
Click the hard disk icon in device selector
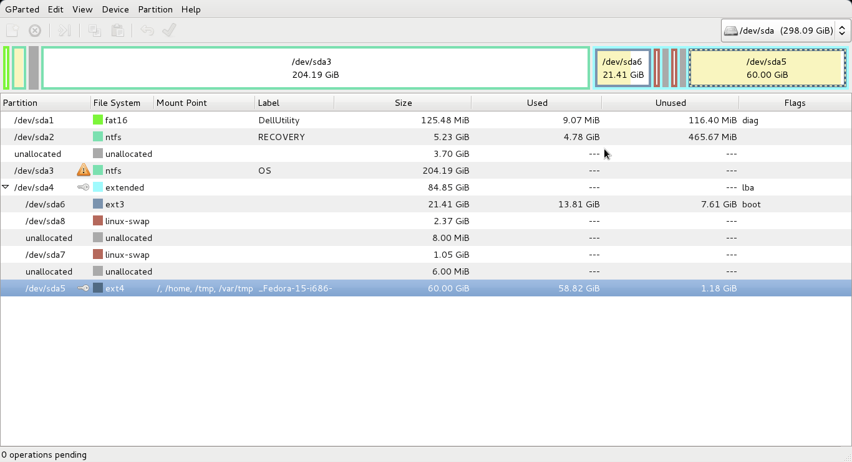(x=730, y=30)
